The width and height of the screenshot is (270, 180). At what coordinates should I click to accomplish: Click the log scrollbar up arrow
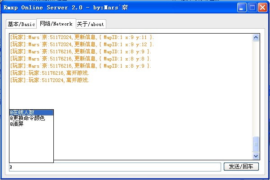pyautogui.click(x=256, y=37)
